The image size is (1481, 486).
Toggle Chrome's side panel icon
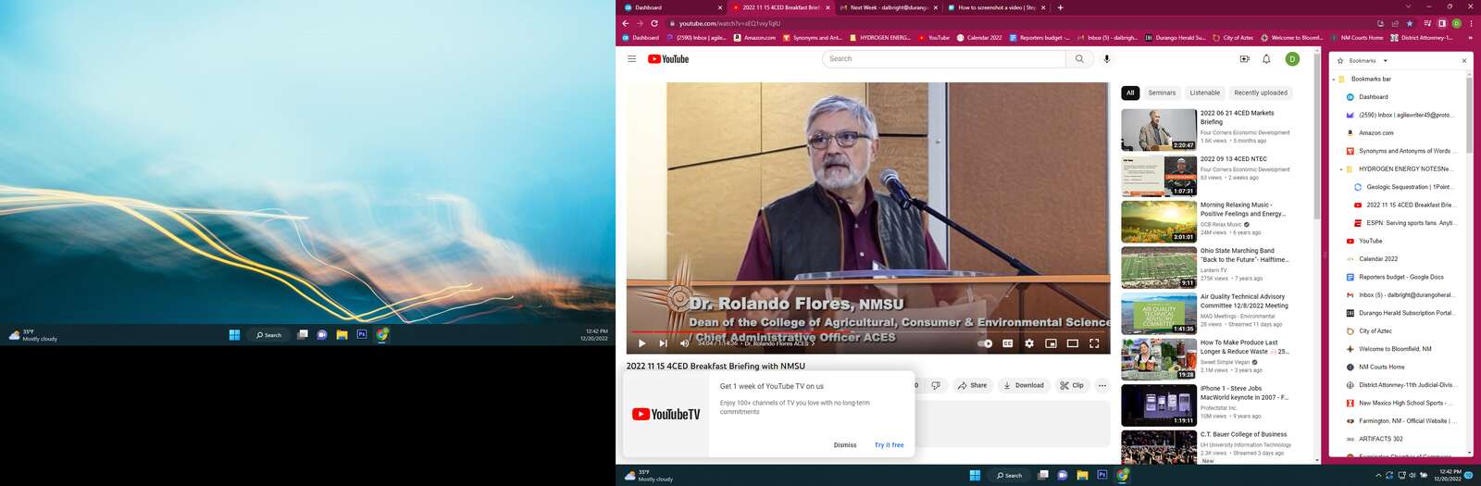tap(1441, 23)
